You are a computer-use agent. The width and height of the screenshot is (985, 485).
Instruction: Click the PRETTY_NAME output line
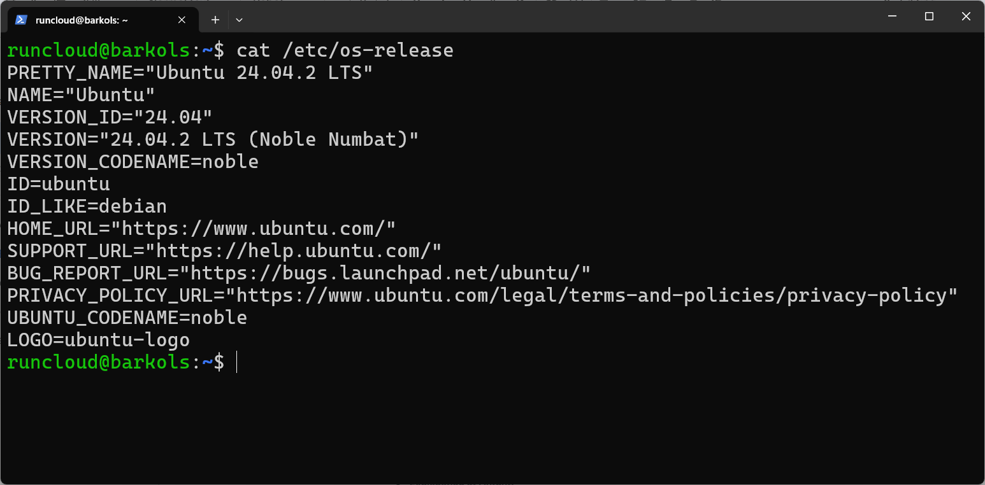tap(189, 73)
